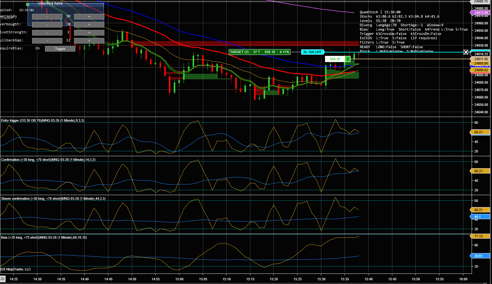Click the green anchor dot of Shorted here note
Image resolution: width=492 pixels, height=284 pixels.
pos(27,4)
